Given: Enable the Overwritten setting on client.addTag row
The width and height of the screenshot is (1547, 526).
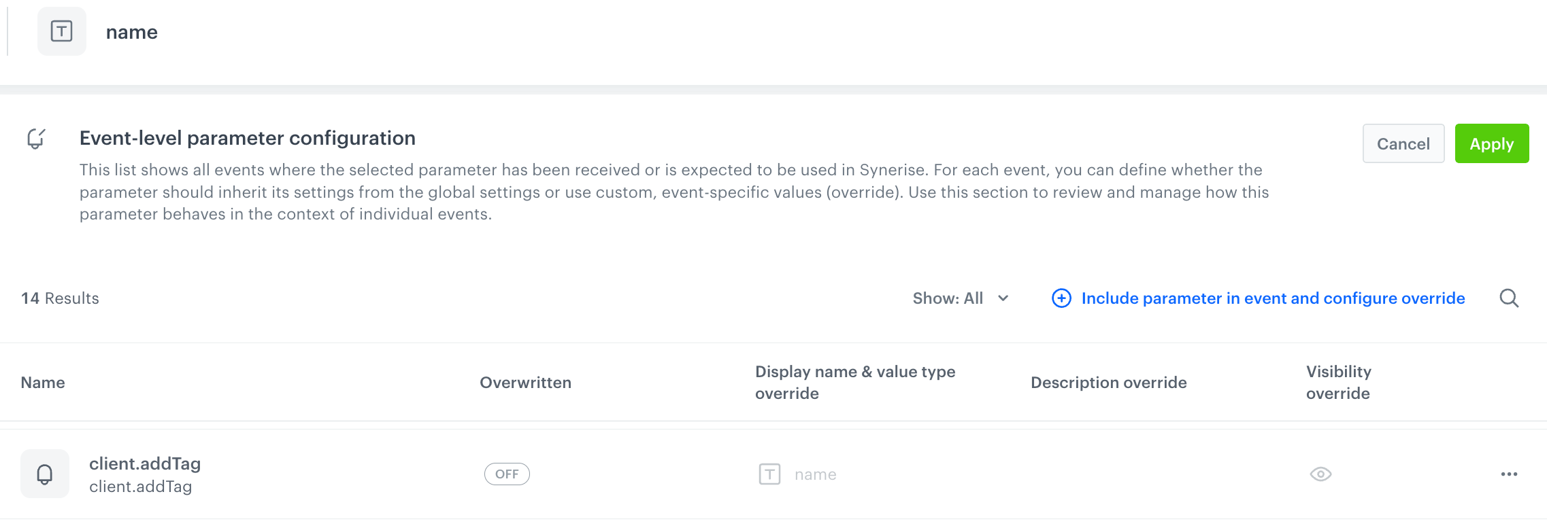Looking at the screenshot, I should point(506,474).
